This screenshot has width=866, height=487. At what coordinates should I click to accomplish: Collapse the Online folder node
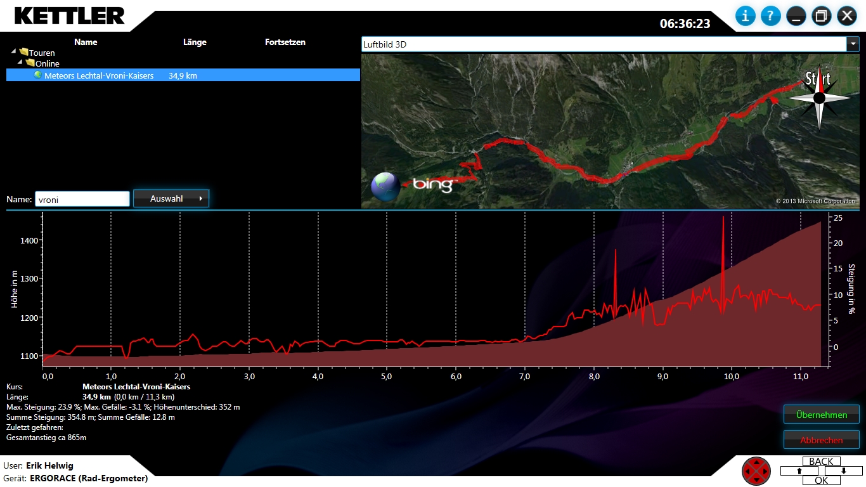[x=20, y=62]
